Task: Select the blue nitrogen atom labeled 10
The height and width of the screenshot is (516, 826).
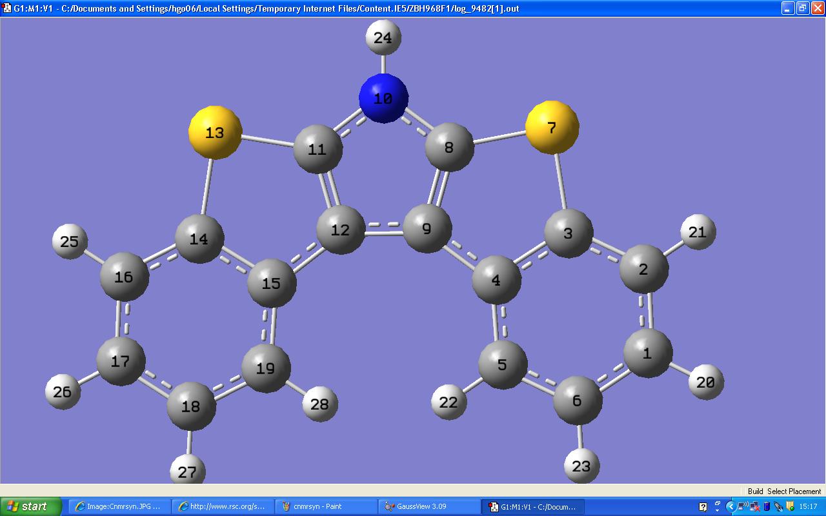Action: [x=383, y=99]
